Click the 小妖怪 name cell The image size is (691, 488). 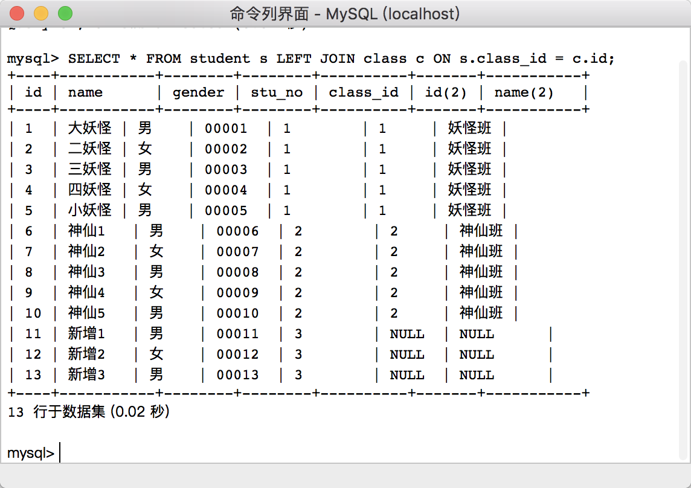[x=89, y=210]
